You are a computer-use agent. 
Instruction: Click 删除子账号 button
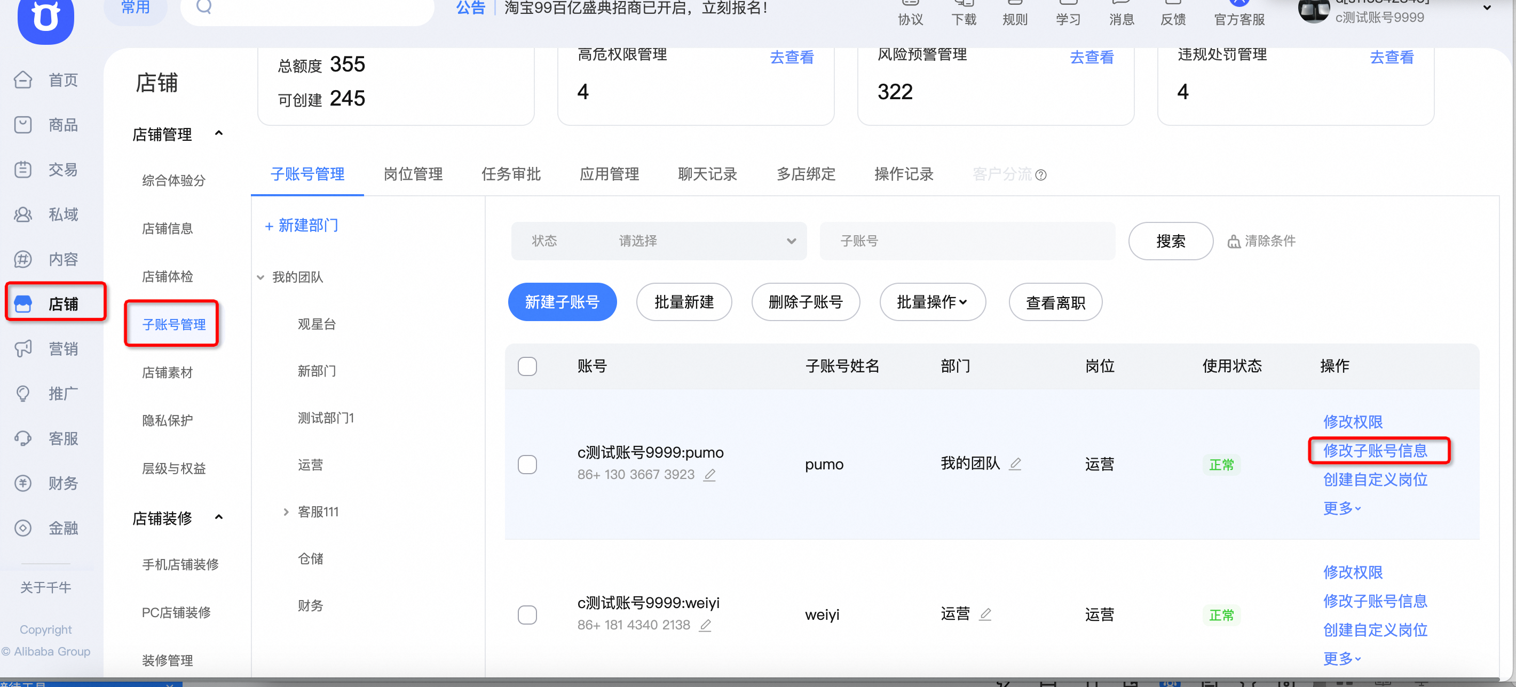[806, 302]
